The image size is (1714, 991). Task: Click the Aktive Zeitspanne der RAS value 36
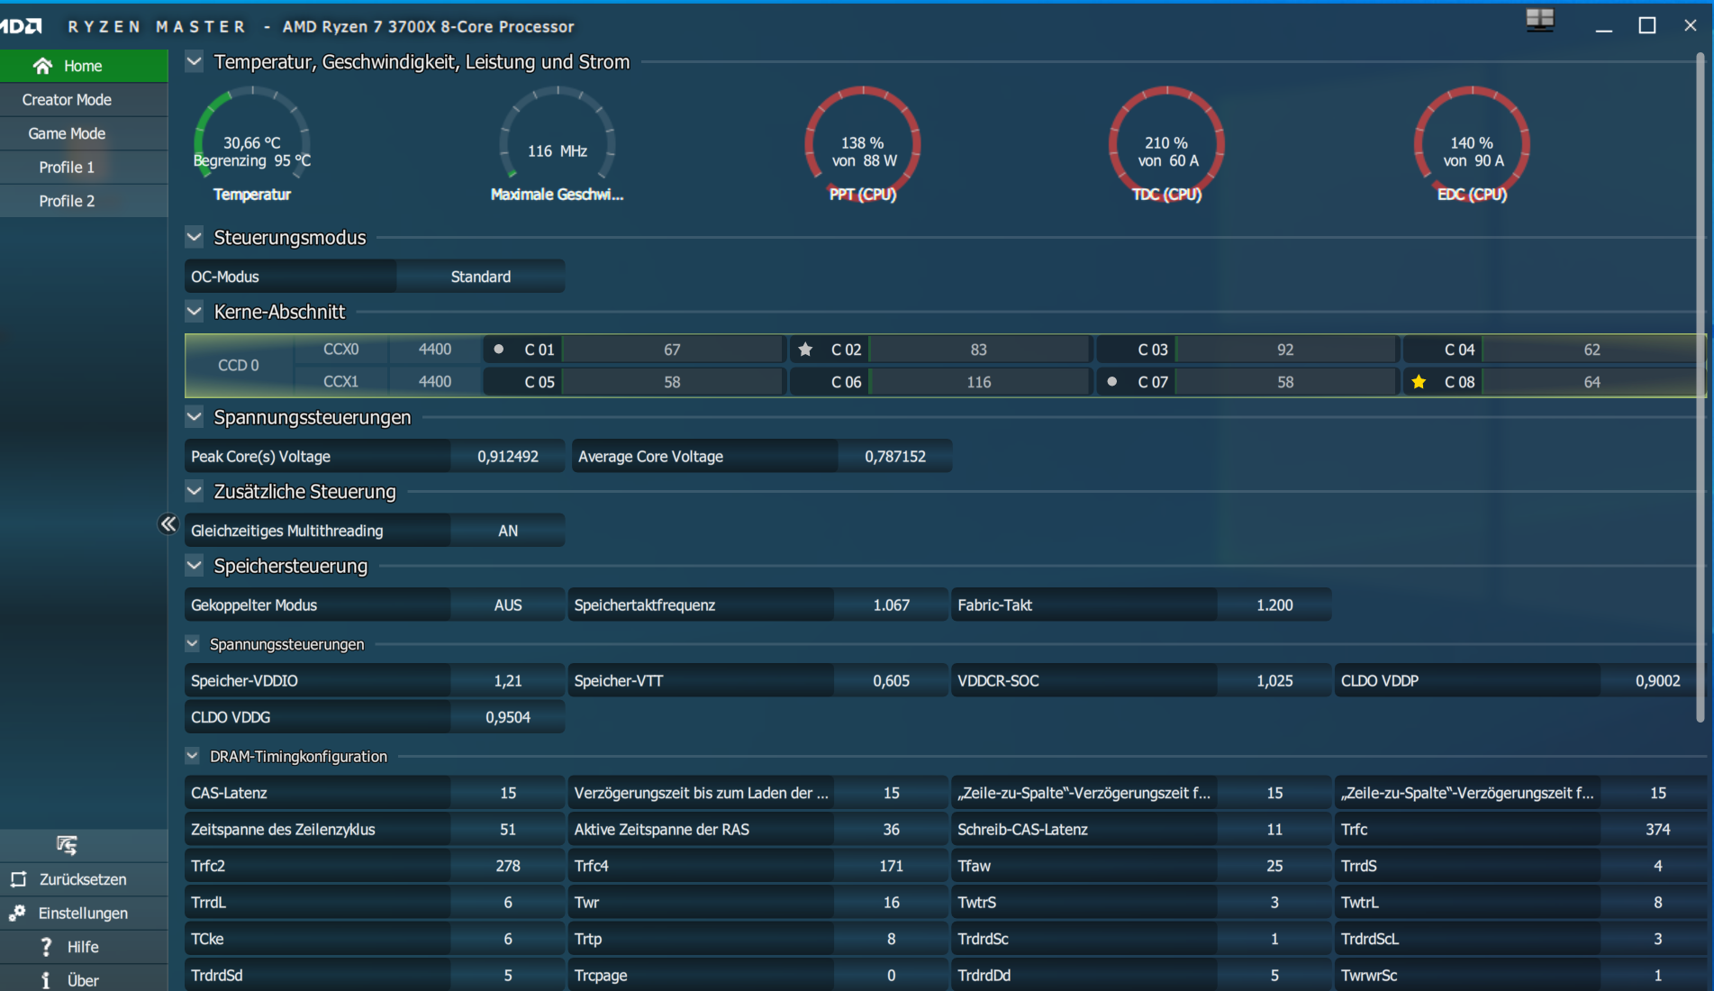(892, 830)
